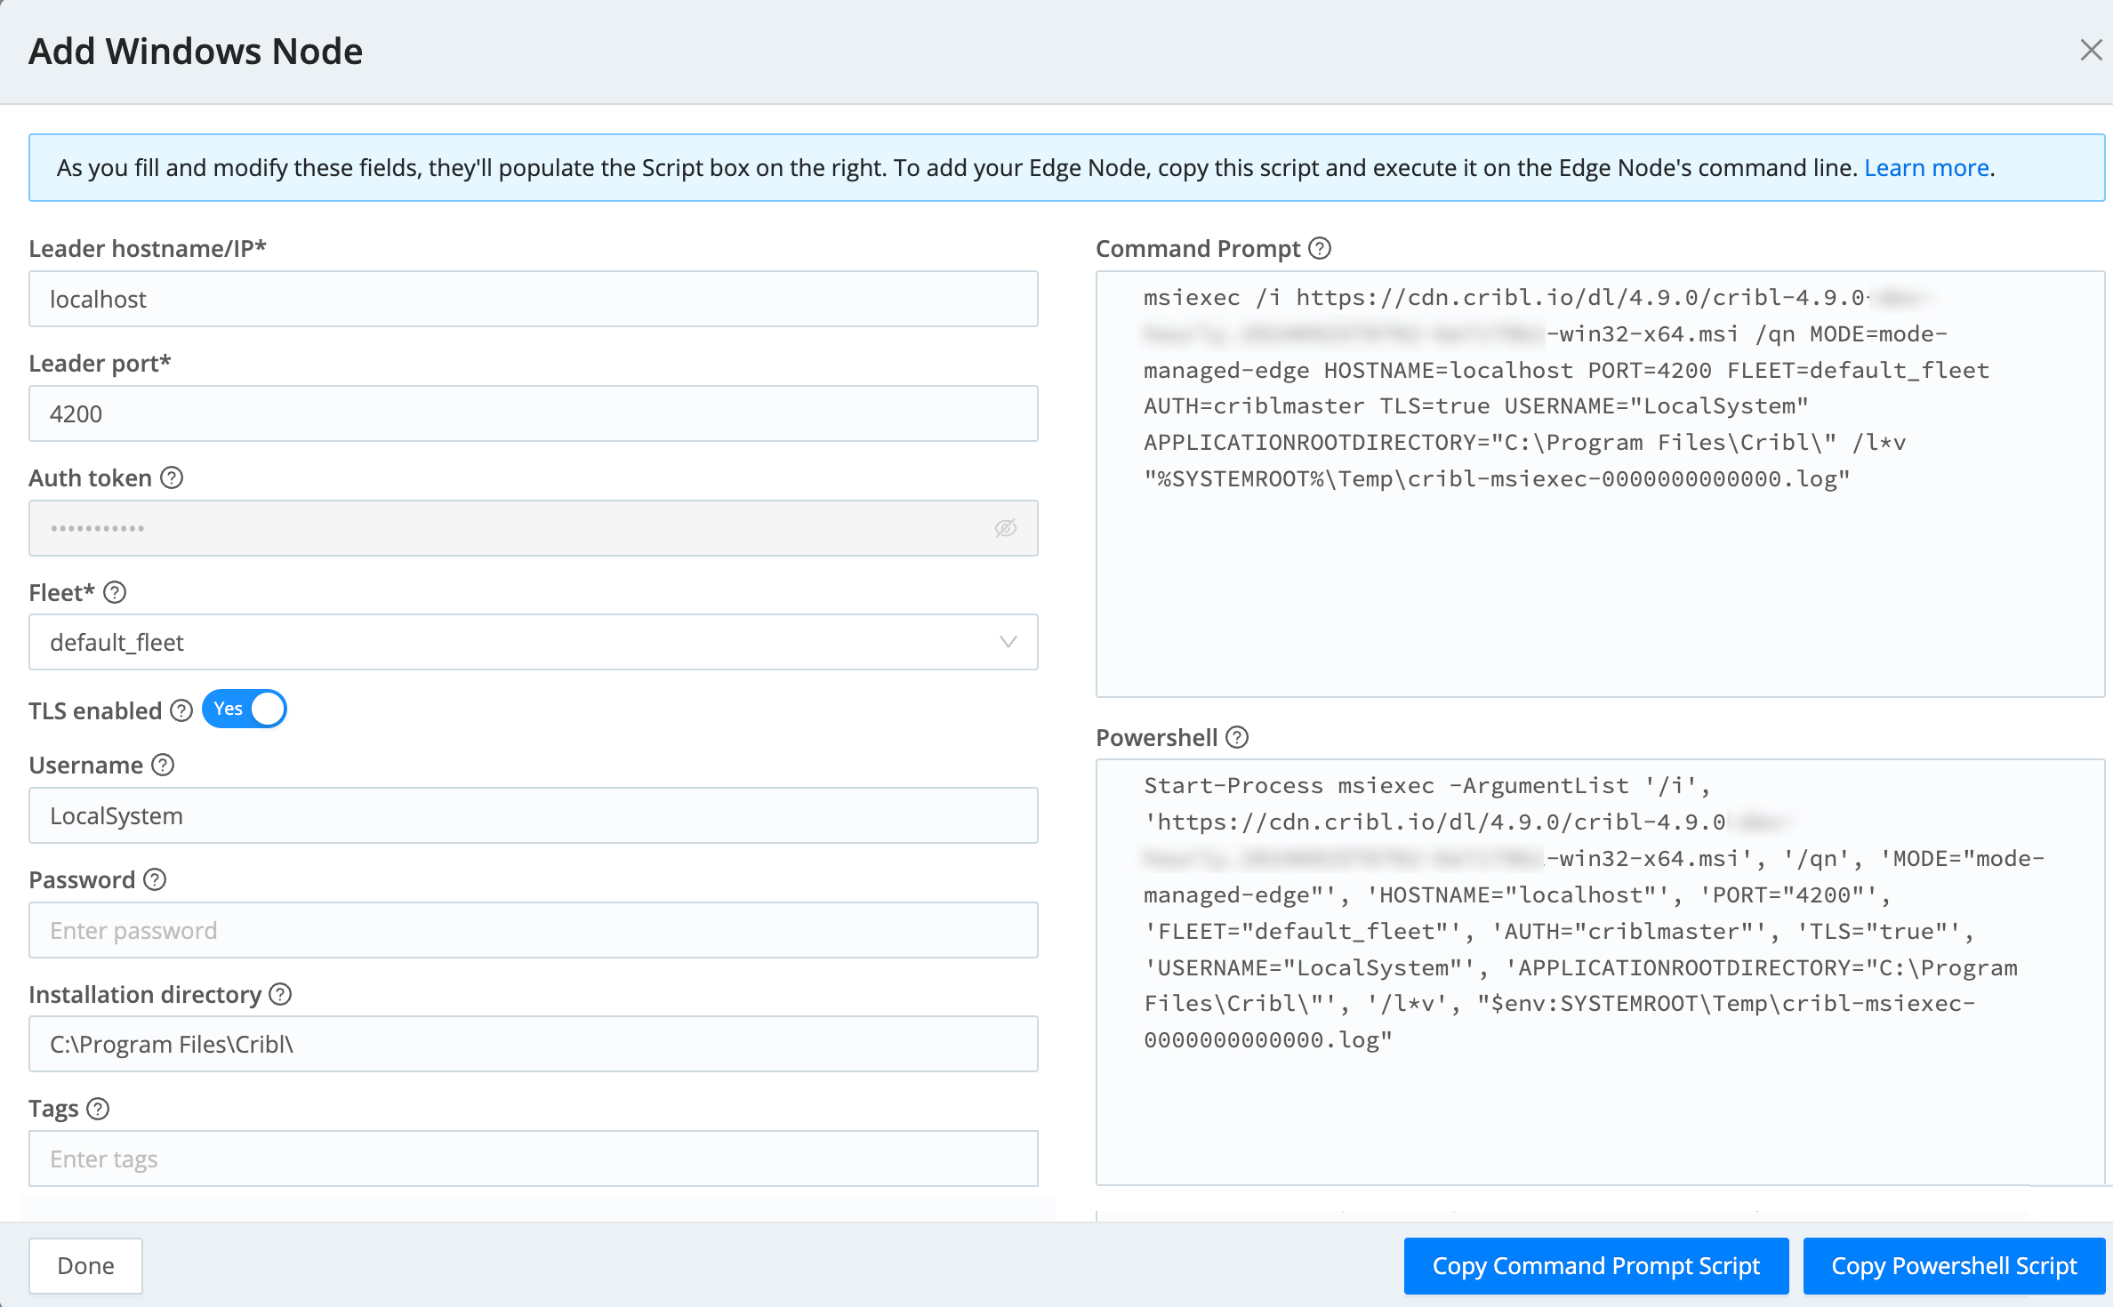Toggle the TLS enabled switch

point(245,710)
